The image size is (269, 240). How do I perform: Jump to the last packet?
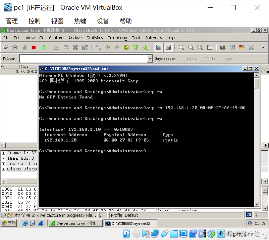click(145, 47)
